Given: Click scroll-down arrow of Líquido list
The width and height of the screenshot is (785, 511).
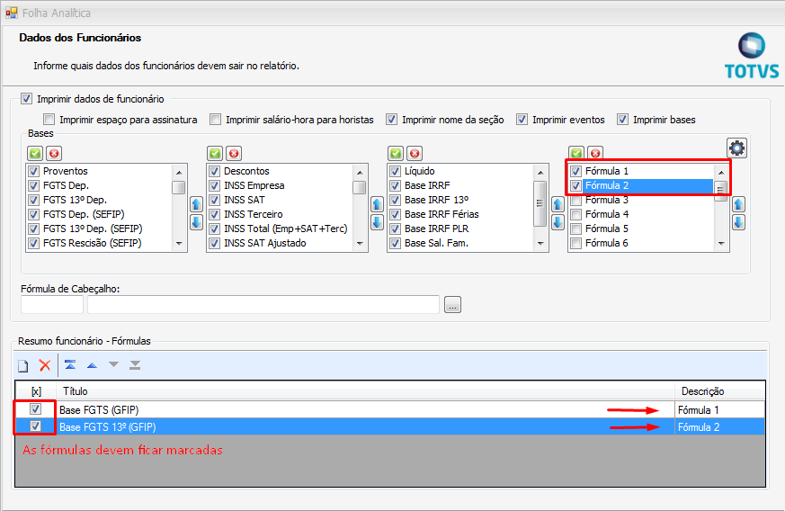Looking at the screenshot, I should (x=540, y=244).
